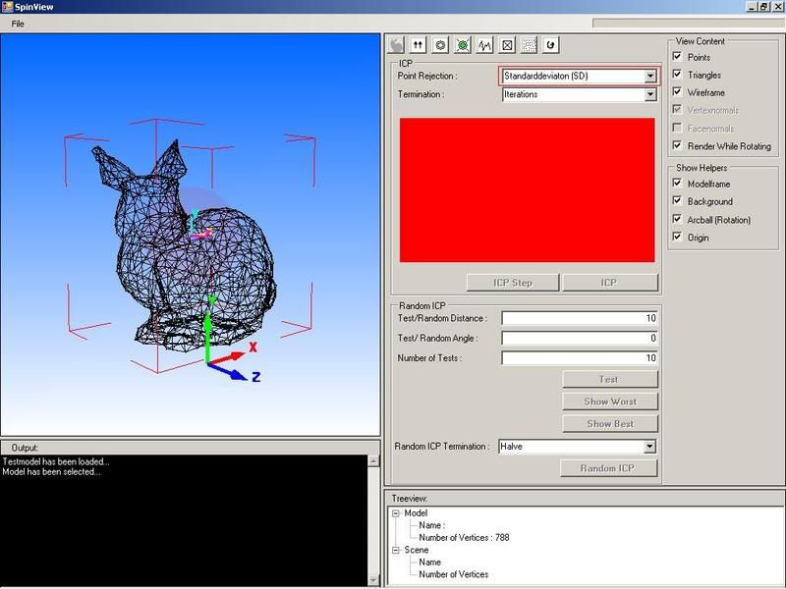The height and width of the screenshot is (589, 786).
Task: Click the zigzag waveform toolbar icon
Action: [484, 45]
